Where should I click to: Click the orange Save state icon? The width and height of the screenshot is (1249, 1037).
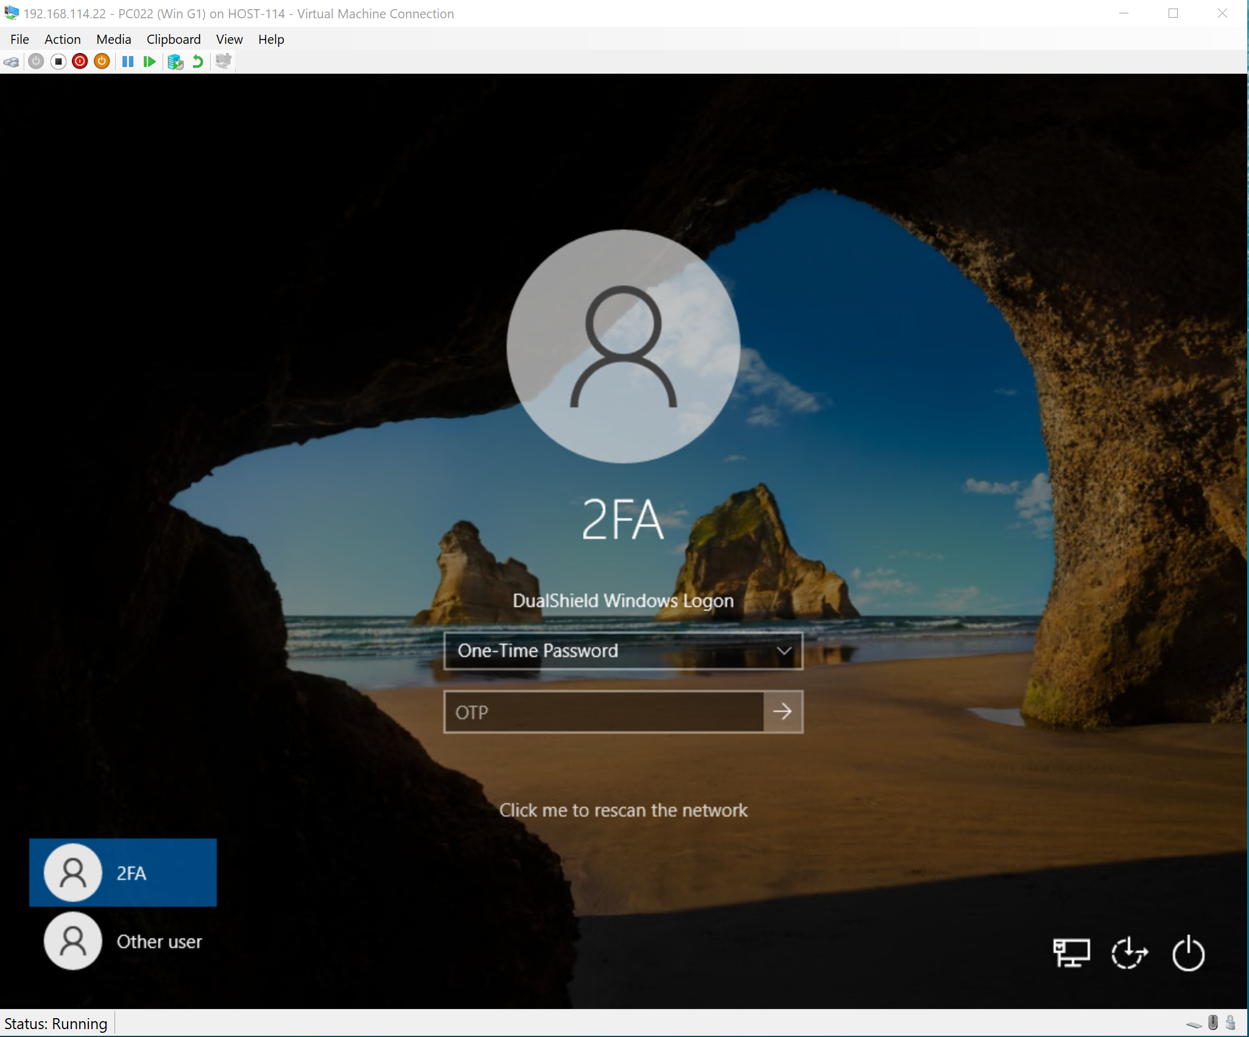[102, 62]
